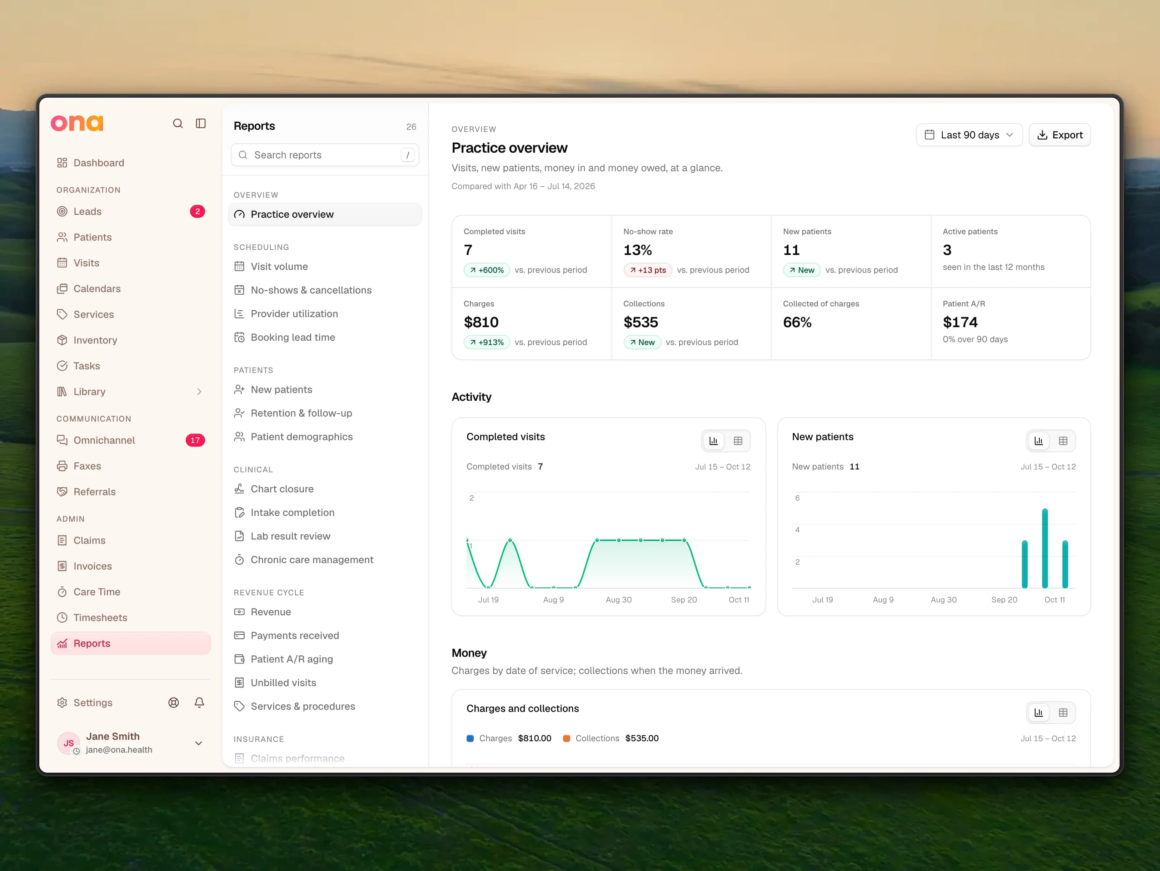Open the notifications bell
This screenshot has width=1160, height=871.
pyautogui.click(x=199, y=703)
